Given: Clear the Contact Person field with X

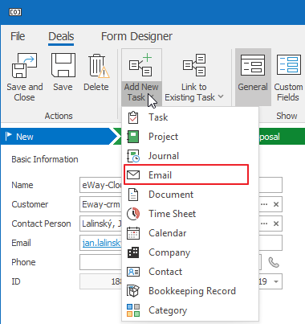Looking at the screenshot, I should click(x=276, y=224).
